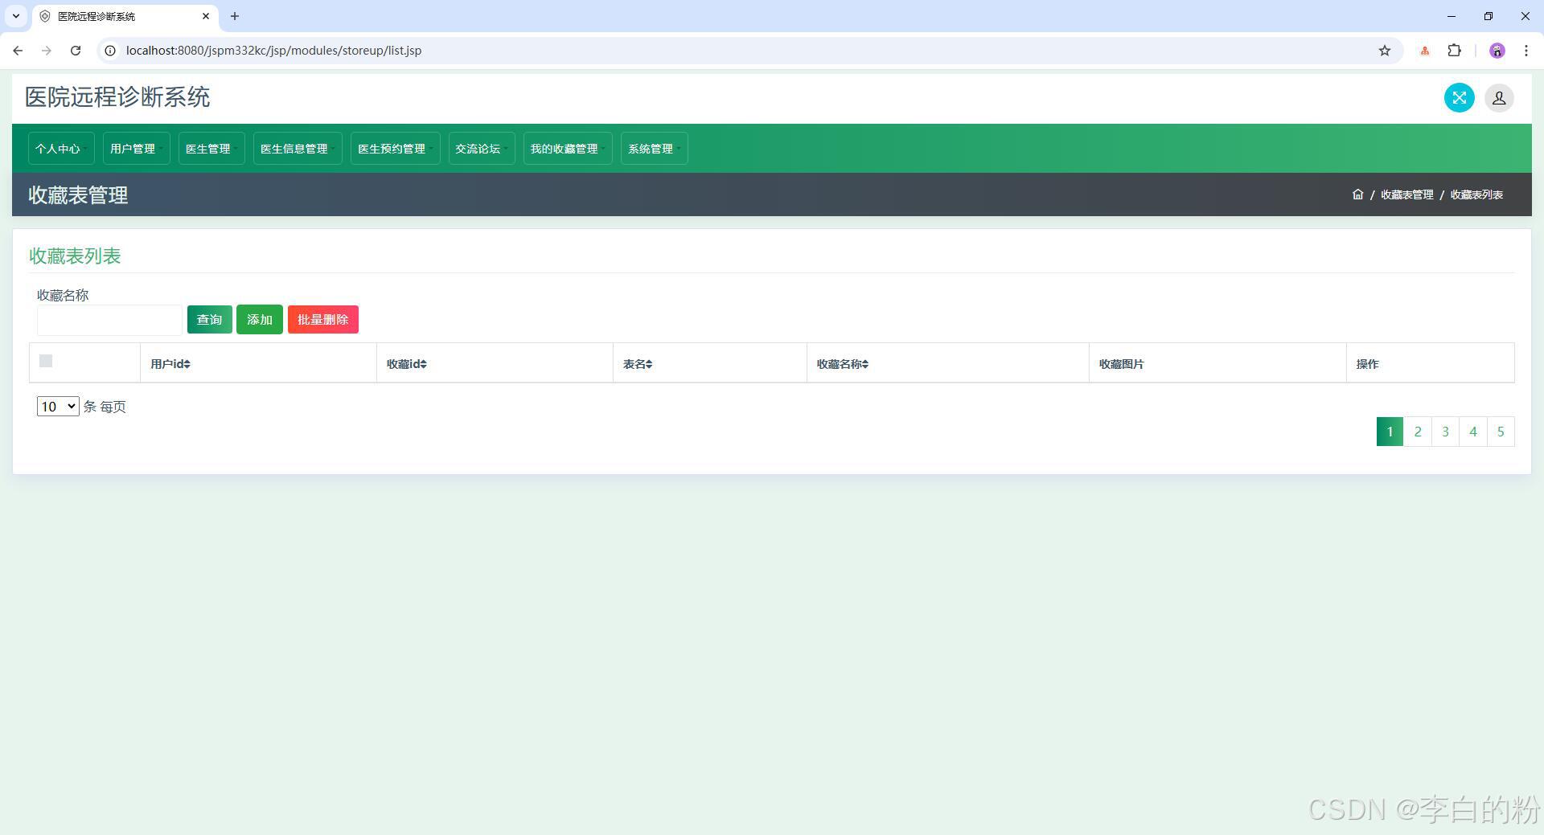Open the 我的收藏管理 menu
This screenshot has width=1544, height=835.
(568, 149)
